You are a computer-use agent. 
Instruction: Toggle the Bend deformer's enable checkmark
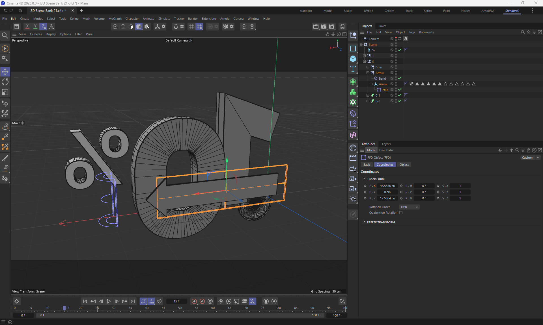[x=400, y=78]
